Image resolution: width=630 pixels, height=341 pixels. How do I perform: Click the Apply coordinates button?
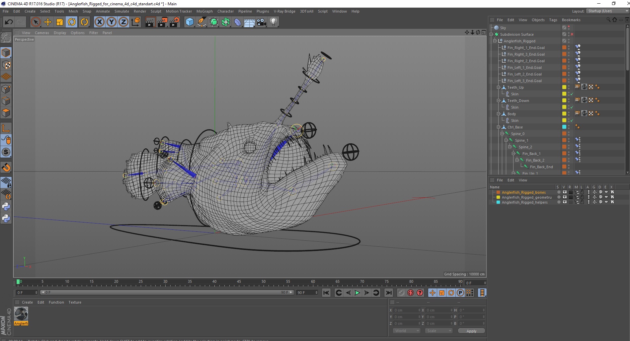click(471, 331)
